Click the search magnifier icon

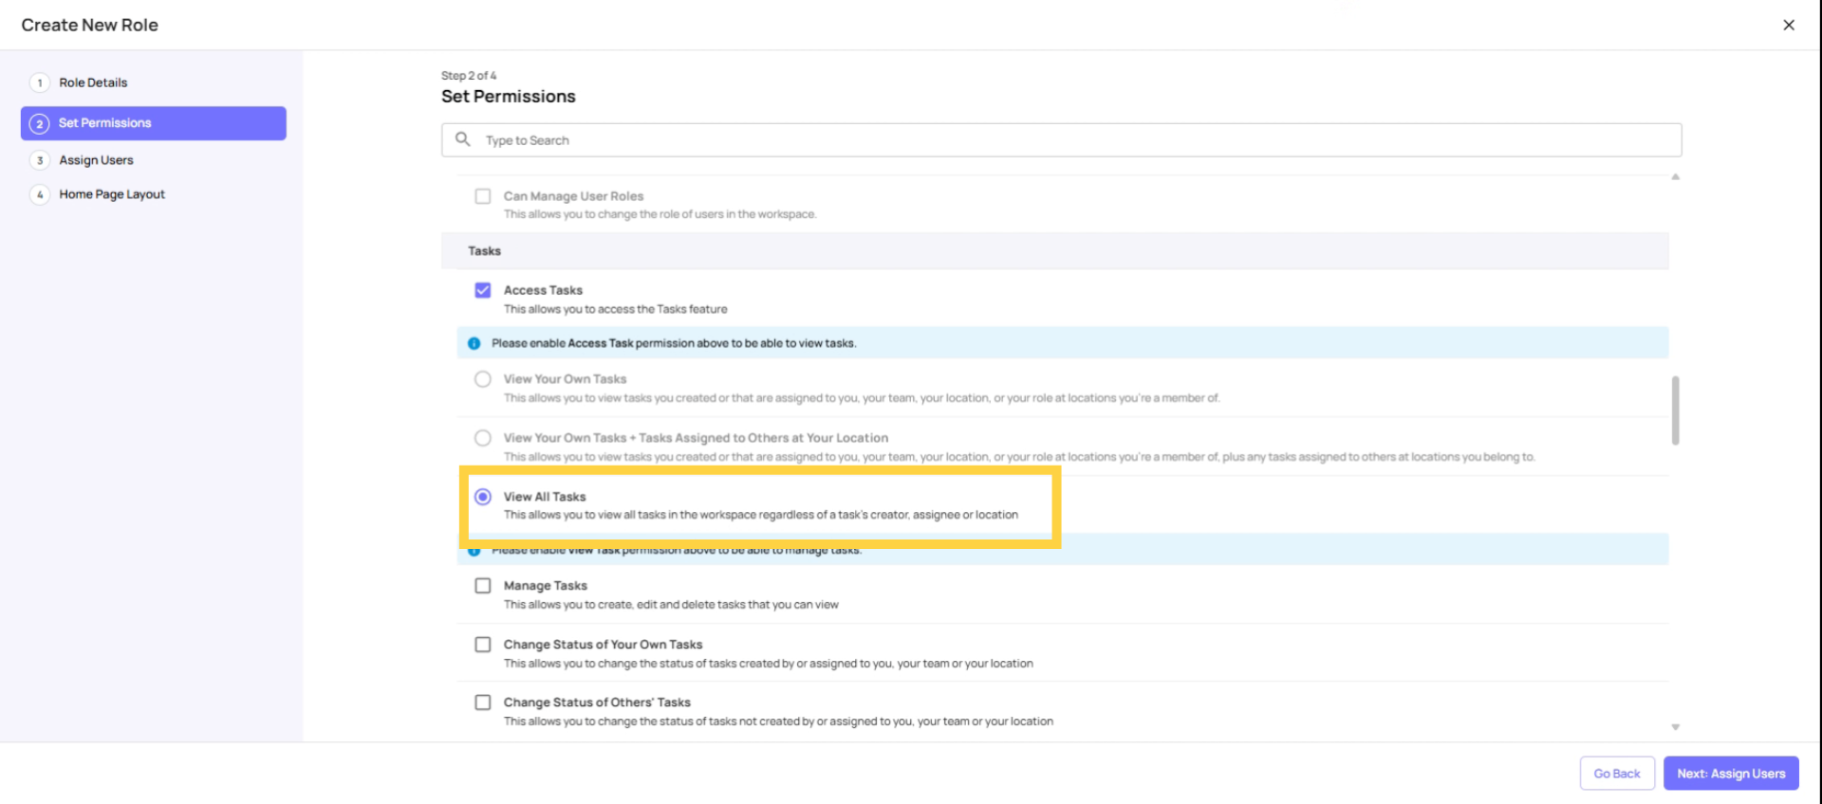coord(463,139)
